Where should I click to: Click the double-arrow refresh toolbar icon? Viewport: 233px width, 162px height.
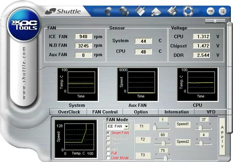[124, 11]
